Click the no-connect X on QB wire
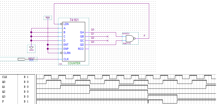217x104 pixels. pyautogui.click(x=108, y=36)
